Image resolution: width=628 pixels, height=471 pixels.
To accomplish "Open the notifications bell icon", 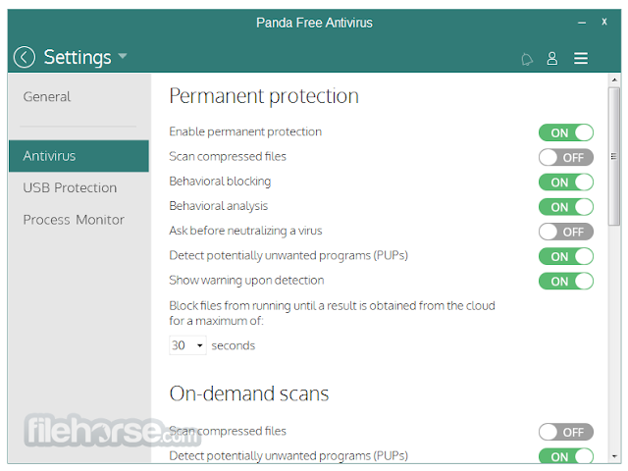I will pyautogui.click(x=527, y=59).
